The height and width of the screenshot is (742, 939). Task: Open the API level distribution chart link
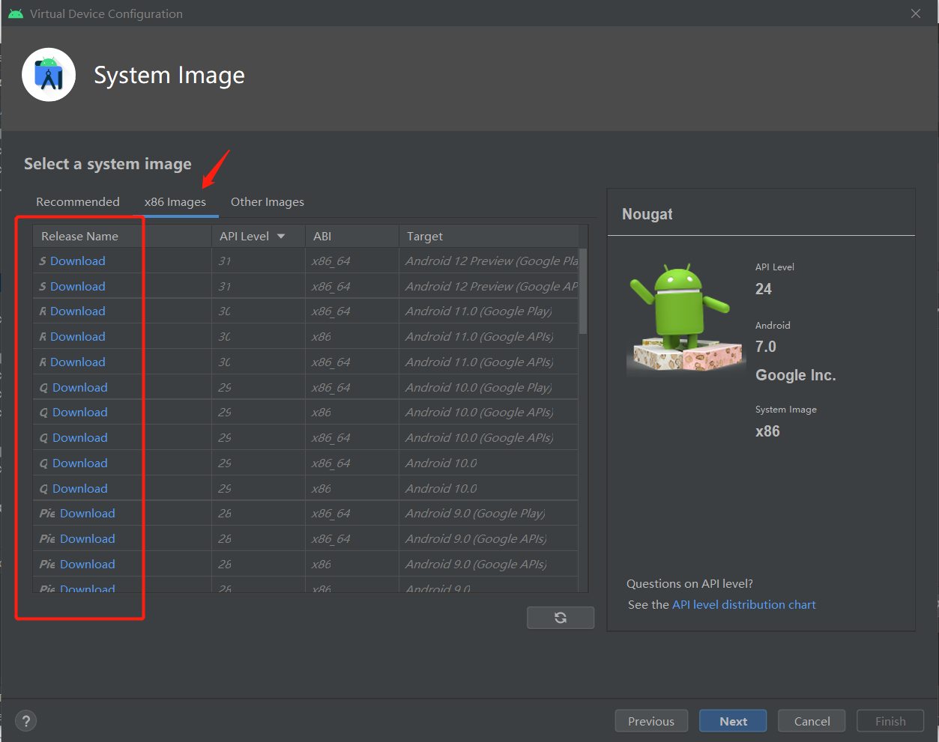click(743, 605)
